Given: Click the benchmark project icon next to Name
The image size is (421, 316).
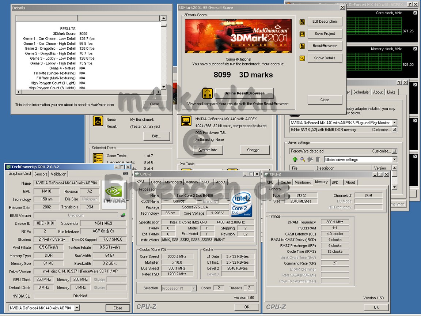Looking at the screenshot, I should [x=98, y=121].
